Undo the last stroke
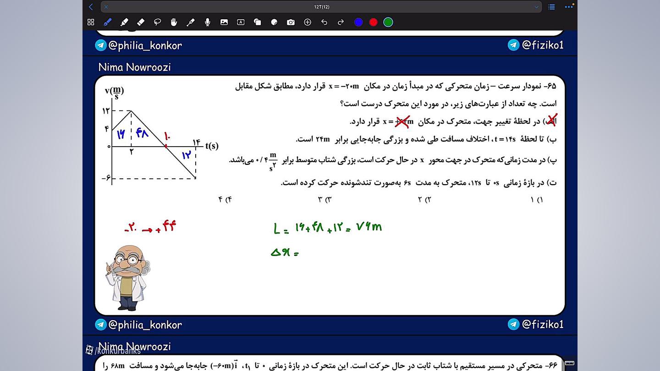The image size is (660, 371). [x=324, y=22]
